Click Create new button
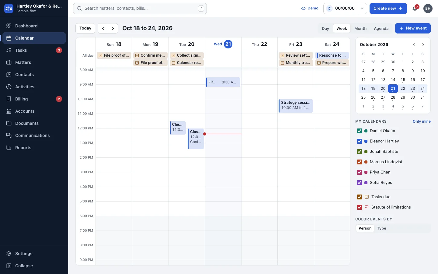The image size is (438, 274). [388, 9]
